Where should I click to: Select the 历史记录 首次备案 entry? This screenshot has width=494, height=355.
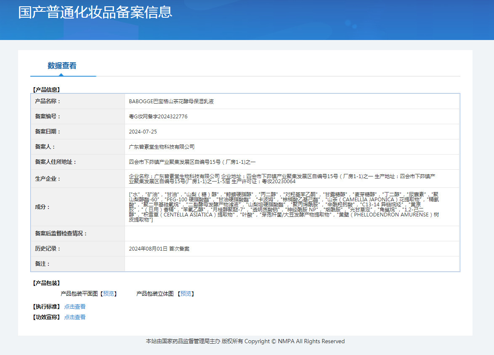point(160,248)
